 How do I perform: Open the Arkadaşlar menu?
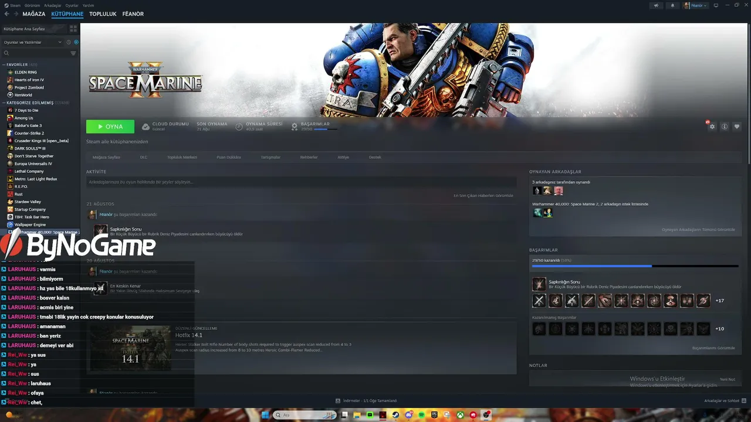click(x=53, y=5)
